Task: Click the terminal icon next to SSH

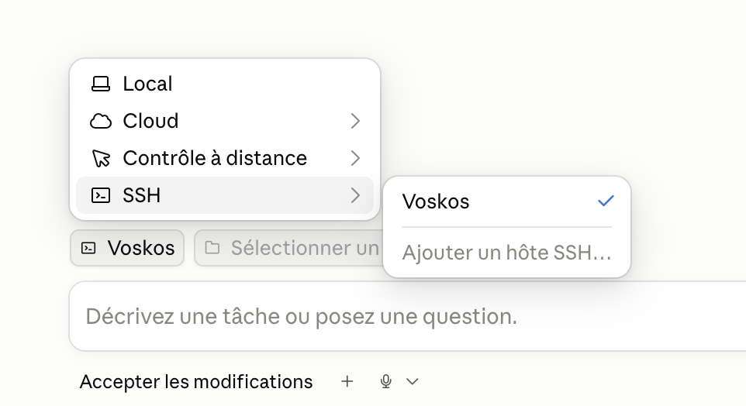Action: (x=100, y=195)
